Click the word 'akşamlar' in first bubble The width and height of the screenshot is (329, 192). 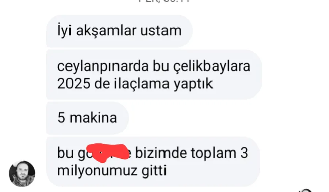(106, 31)
